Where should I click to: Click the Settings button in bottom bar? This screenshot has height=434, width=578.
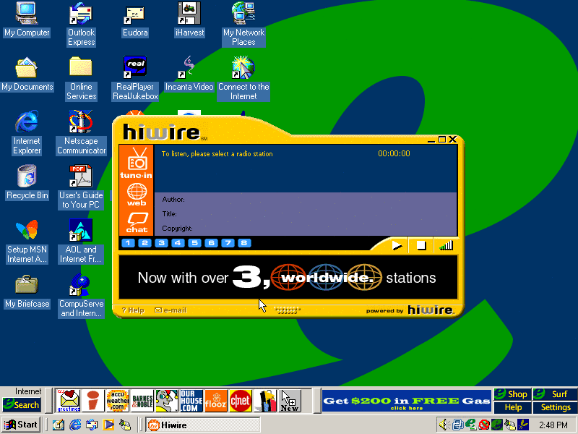[556, 407]
